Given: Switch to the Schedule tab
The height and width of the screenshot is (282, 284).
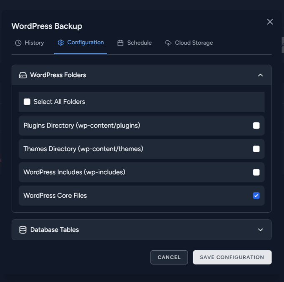Looking at the screenshot, I should [134, 43].
